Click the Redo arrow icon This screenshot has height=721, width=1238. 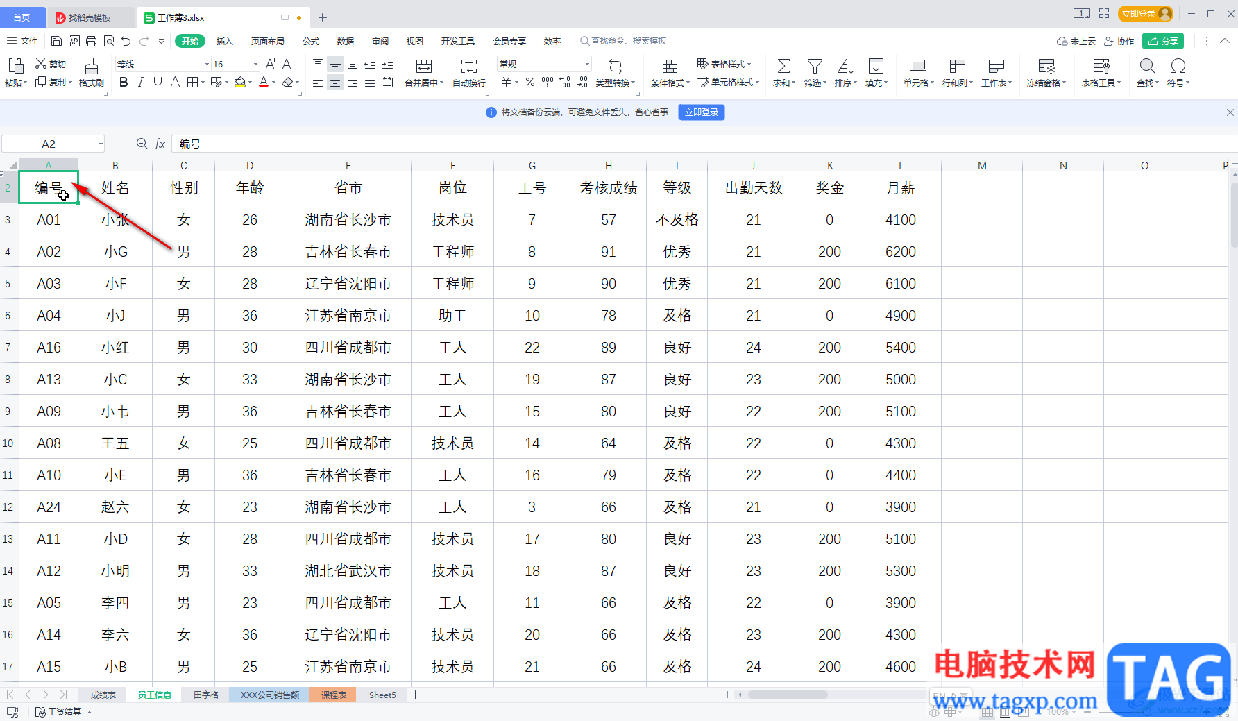click(x=144, y=41)
